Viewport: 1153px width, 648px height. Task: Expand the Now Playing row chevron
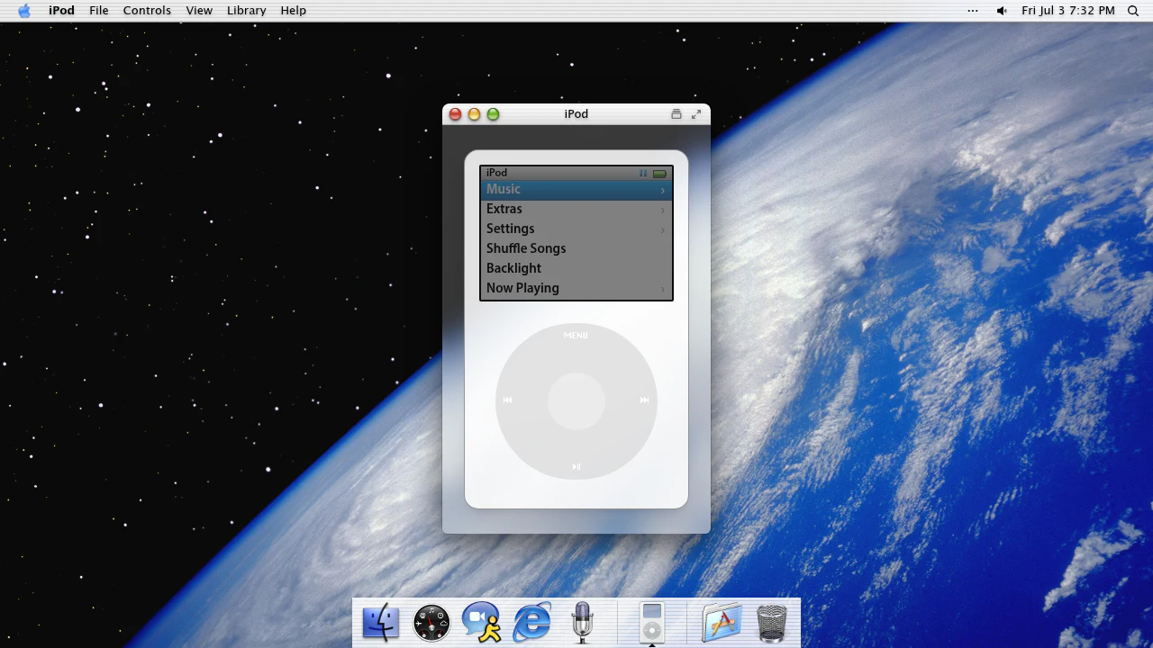click(662, 289)
